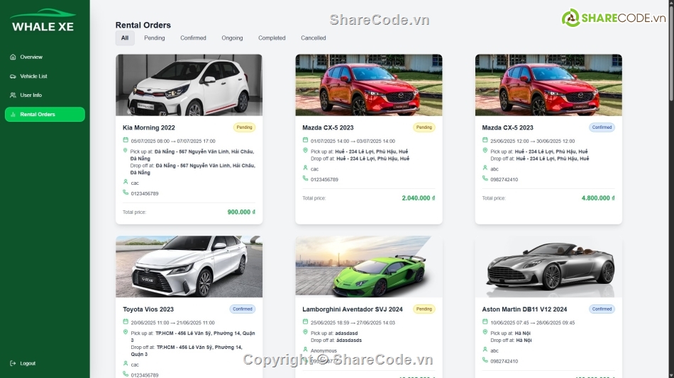Show Completed orders tab
Image resolution: width=674 pixels, height=378 pixels.
[x=272, y=38]
